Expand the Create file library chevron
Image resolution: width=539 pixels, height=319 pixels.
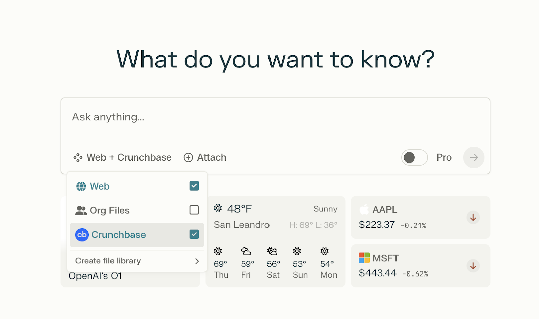point(197,261)
